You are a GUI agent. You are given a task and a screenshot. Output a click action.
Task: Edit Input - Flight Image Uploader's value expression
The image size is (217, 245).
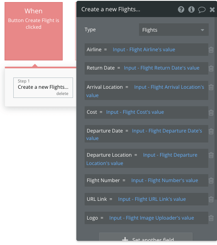(152, 218)
